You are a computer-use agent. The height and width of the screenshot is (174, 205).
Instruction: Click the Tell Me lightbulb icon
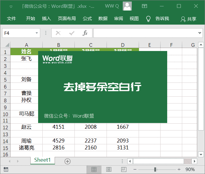pyautogui.click(x=148, y=19)
